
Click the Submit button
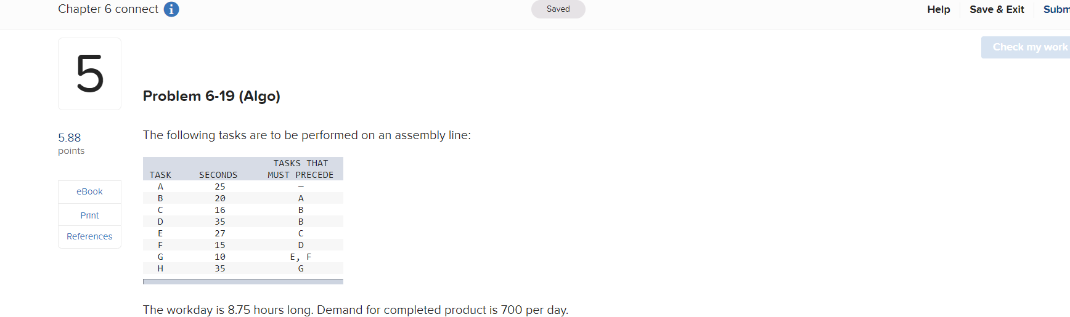1056,9
